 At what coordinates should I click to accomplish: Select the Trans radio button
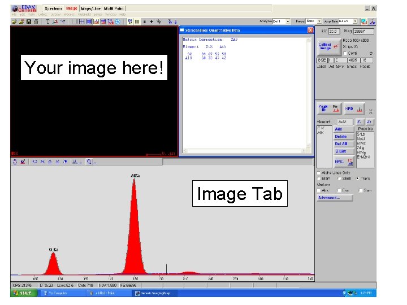[x=358, y=178]
